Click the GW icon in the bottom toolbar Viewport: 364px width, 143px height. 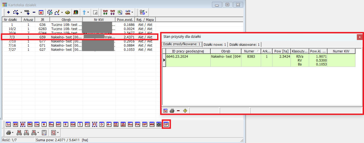73,125
